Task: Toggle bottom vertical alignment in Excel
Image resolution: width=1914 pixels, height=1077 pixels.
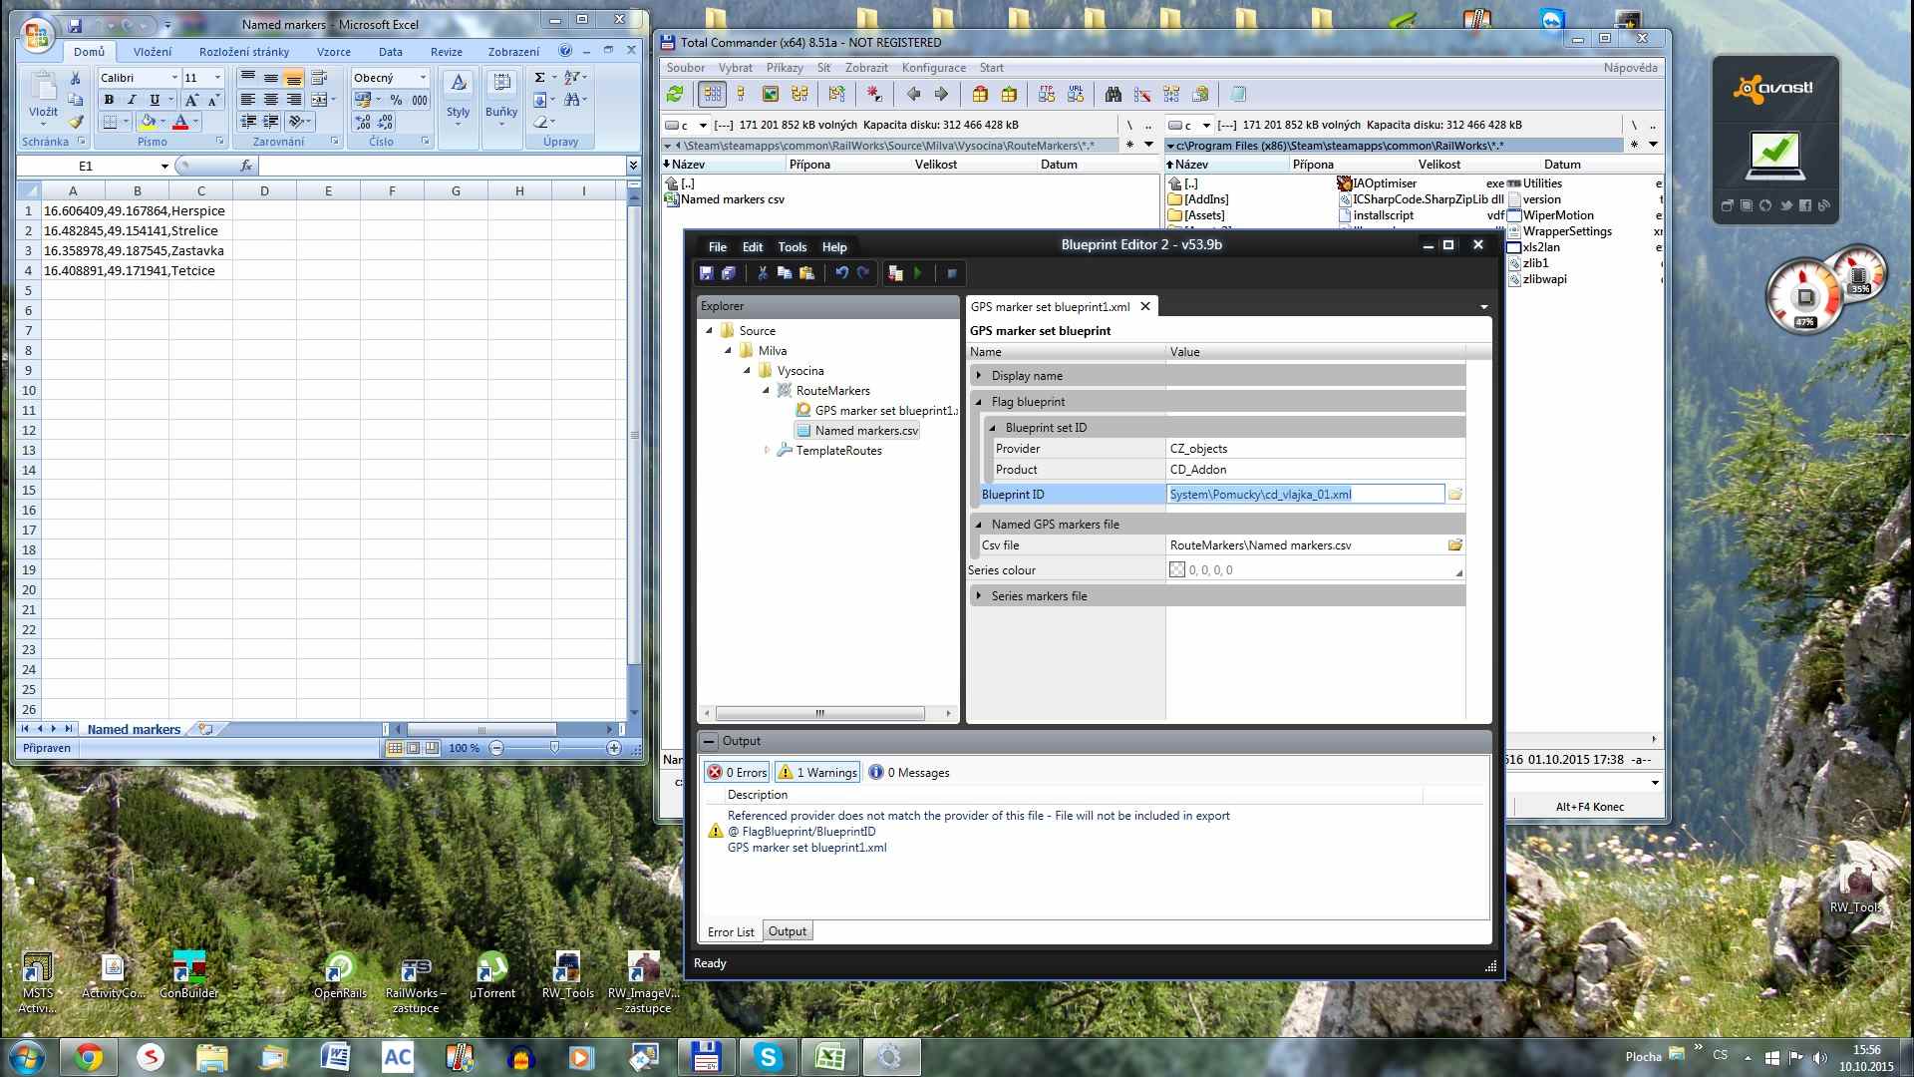Action: click(x=293, y=77)
